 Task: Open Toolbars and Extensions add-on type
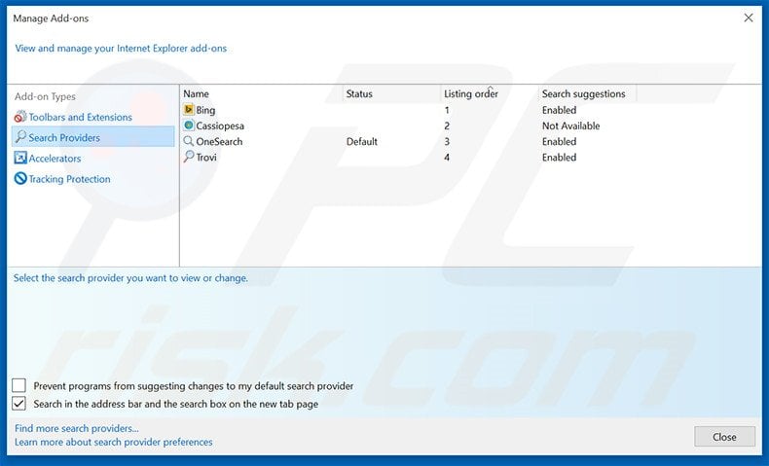[x=80, y=117]
